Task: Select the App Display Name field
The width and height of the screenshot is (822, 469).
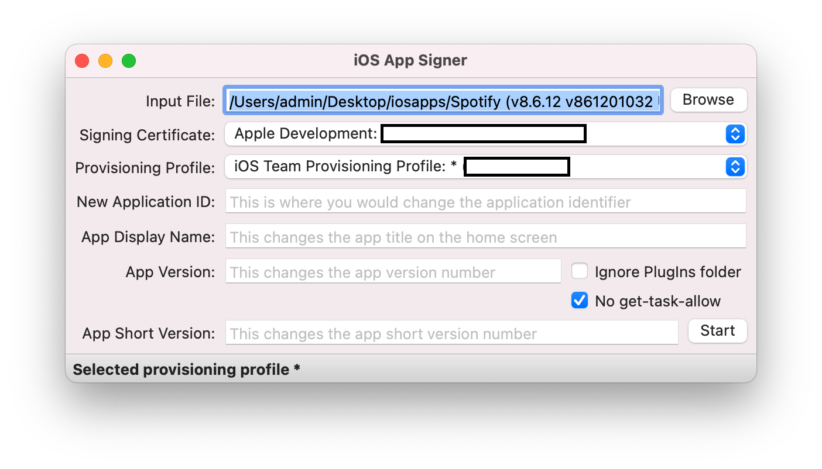Action: 485,236
